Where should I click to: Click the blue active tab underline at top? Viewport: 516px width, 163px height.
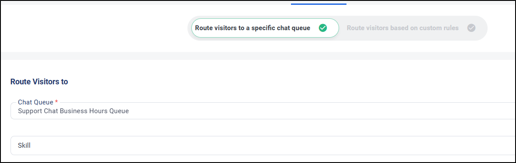point(319,4)
